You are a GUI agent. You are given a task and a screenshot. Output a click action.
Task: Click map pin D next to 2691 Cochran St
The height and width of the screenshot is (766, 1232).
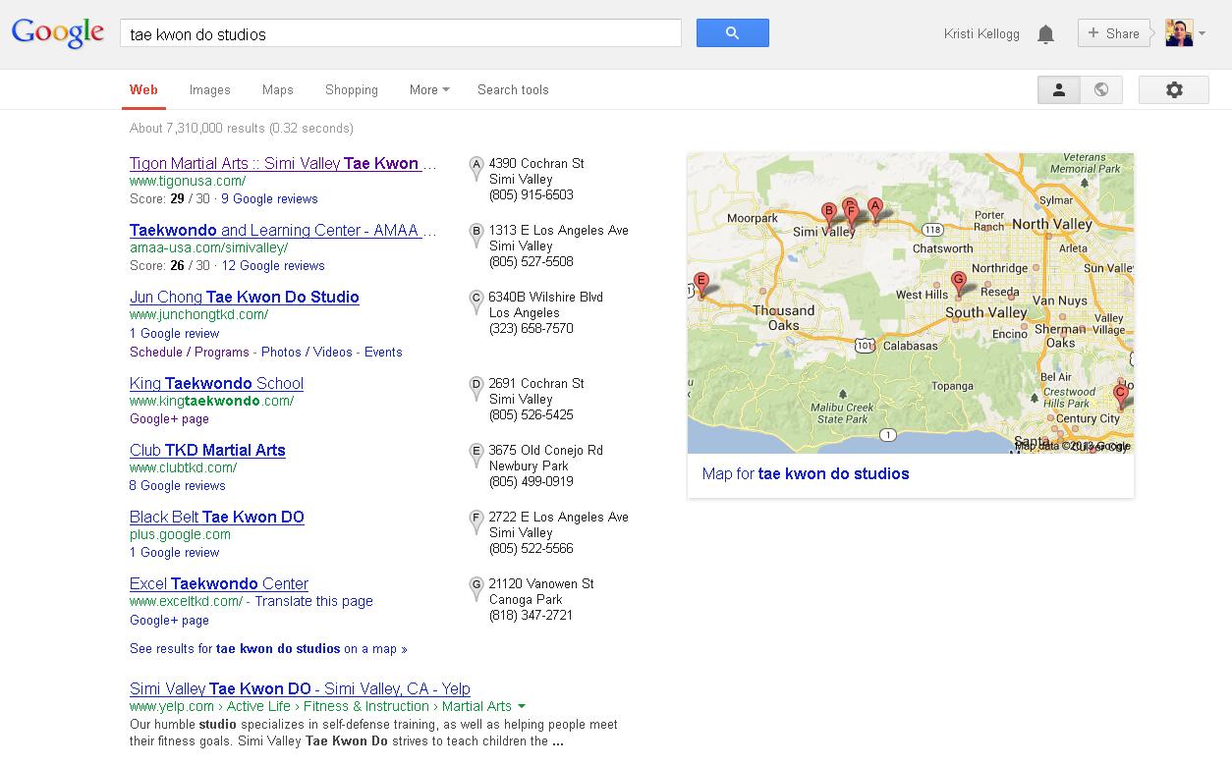pos(476,388)
